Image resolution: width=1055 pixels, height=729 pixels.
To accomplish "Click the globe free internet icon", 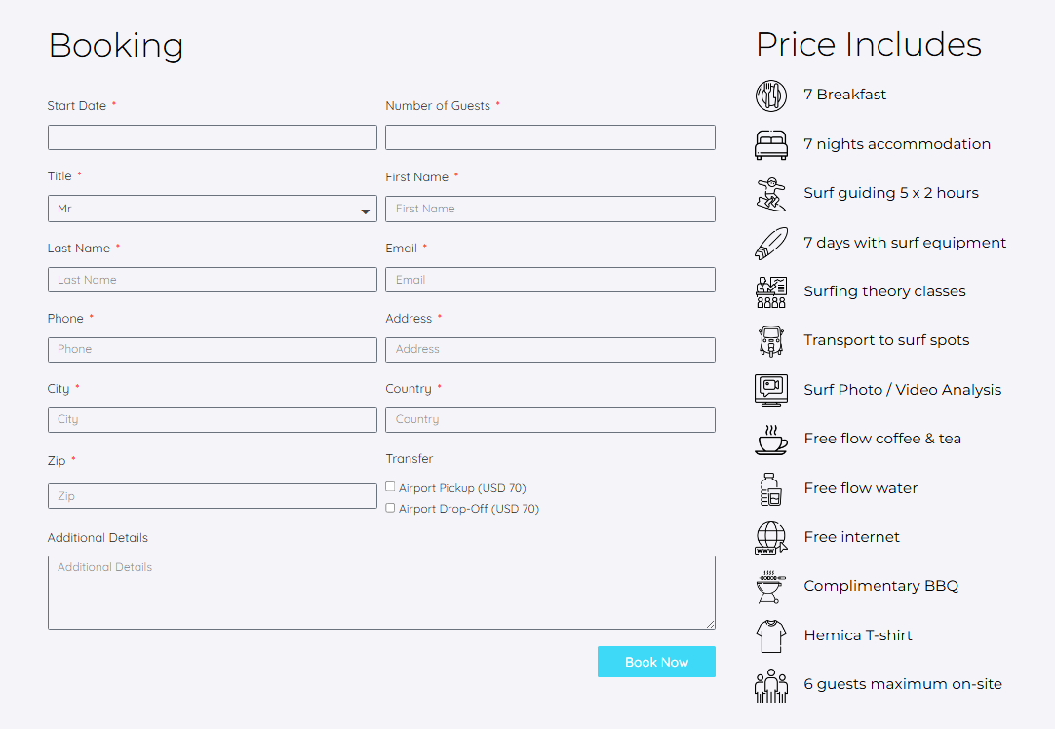I will (770, 538).
